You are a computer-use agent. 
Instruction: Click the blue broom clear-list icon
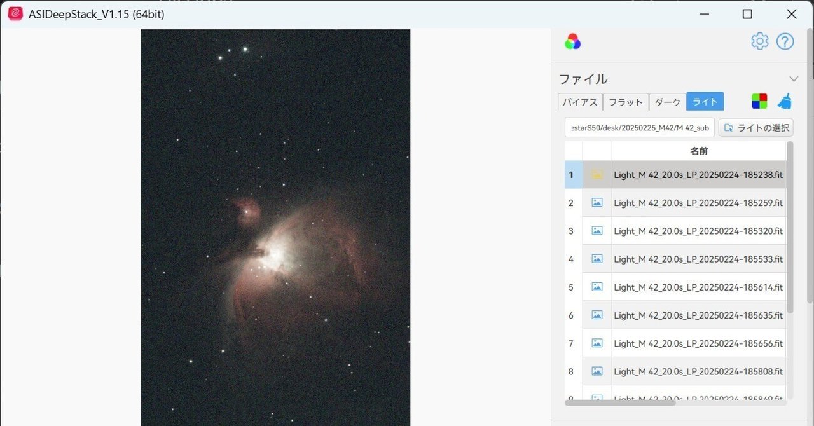click(784, 100)
